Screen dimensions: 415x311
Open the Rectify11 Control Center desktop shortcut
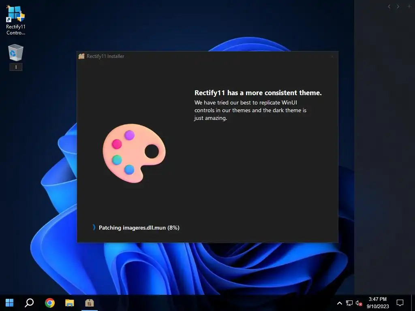pyautogui.click(x=16, y=20)
